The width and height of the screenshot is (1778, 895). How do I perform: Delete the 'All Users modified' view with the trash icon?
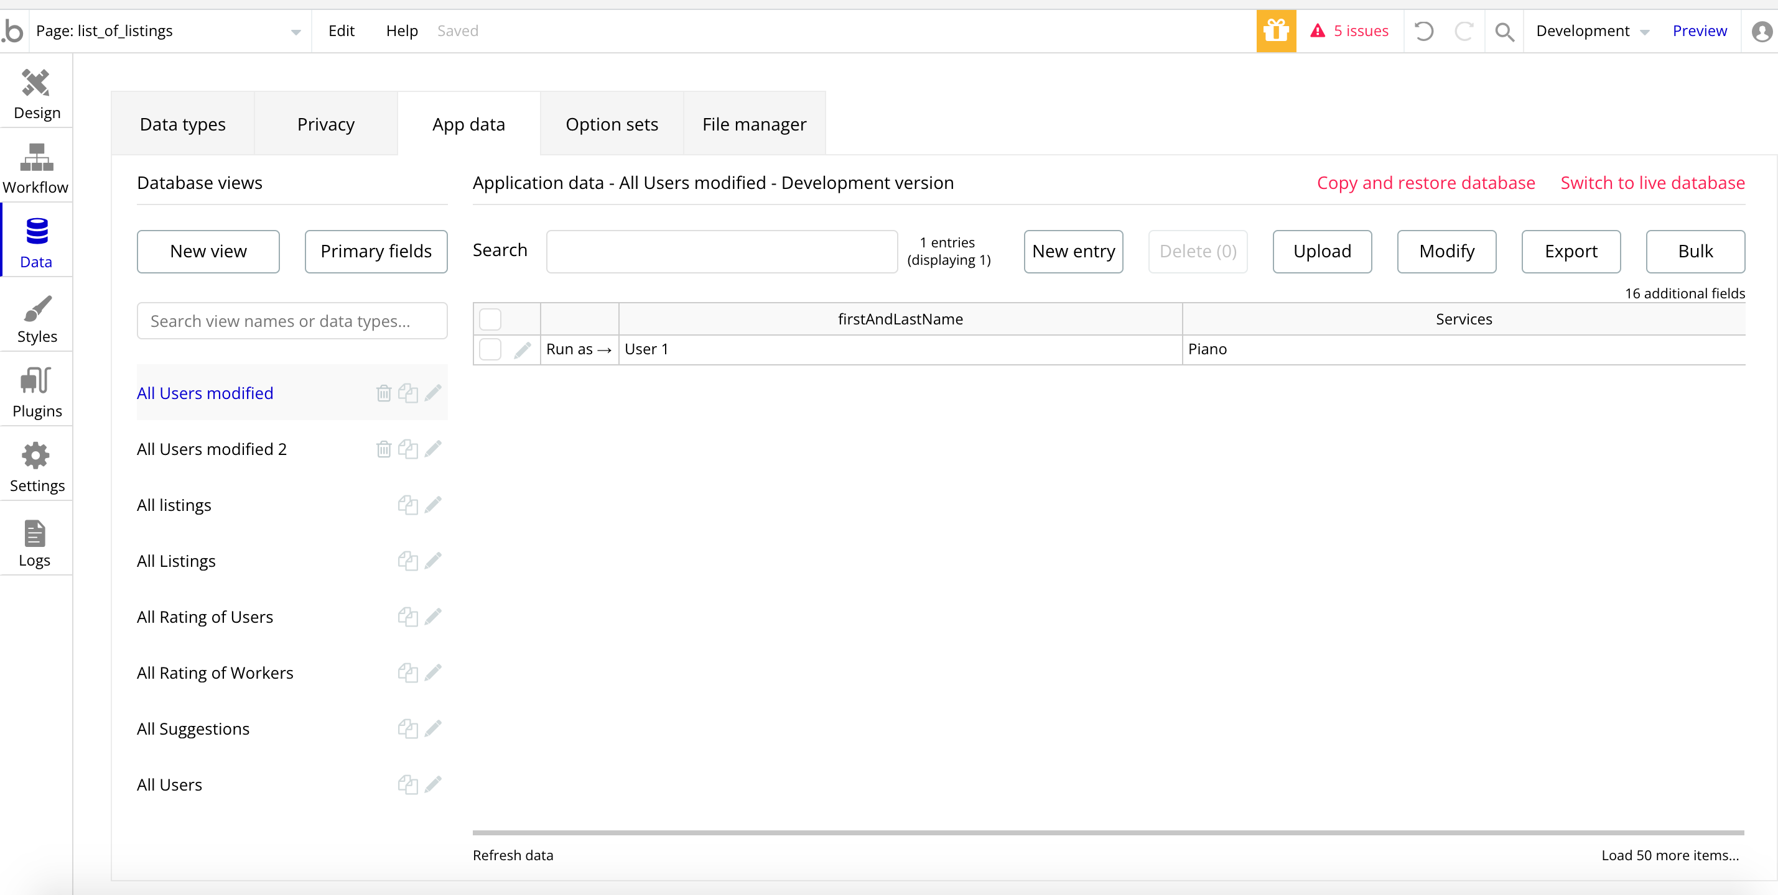click(384, 393)
